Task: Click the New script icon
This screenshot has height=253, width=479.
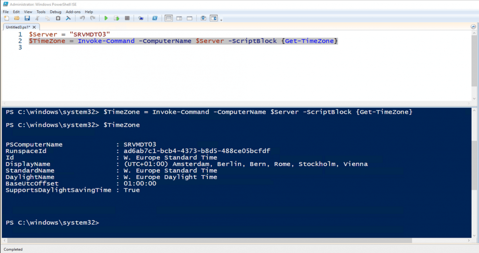Action: [7, 18]
